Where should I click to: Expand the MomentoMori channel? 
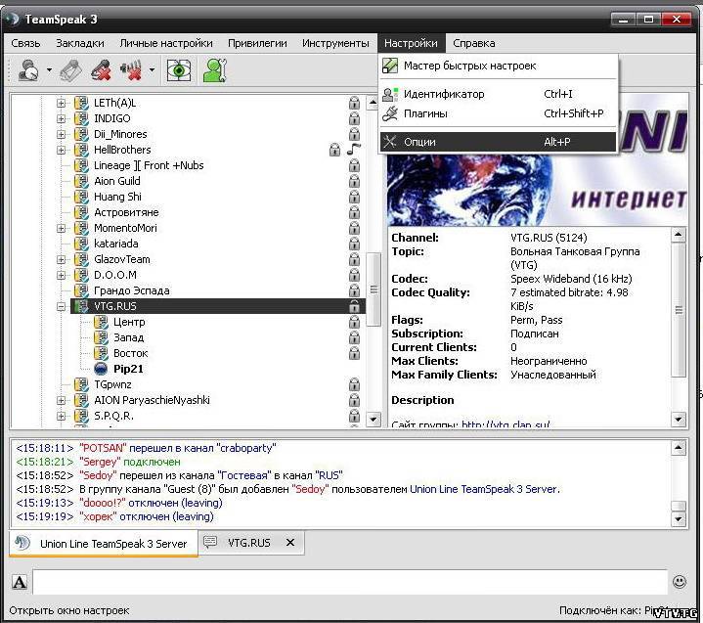pyautogui.click(x=61, y=228)
